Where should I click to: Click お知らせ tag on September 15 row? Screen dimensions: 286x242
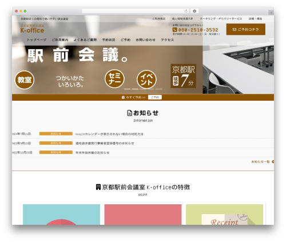56,143
